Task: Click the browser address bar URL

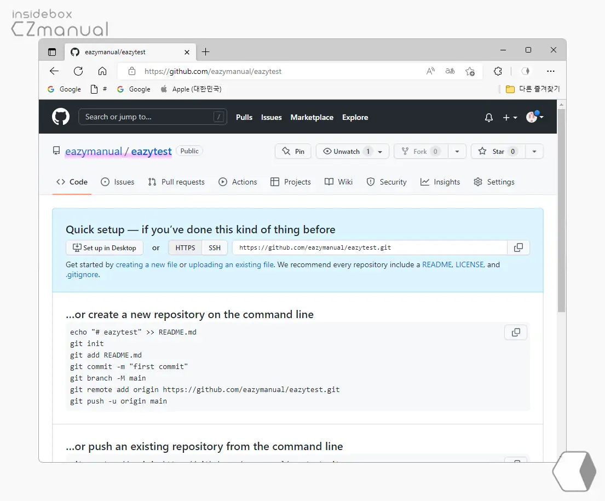Action: [213, 71]
